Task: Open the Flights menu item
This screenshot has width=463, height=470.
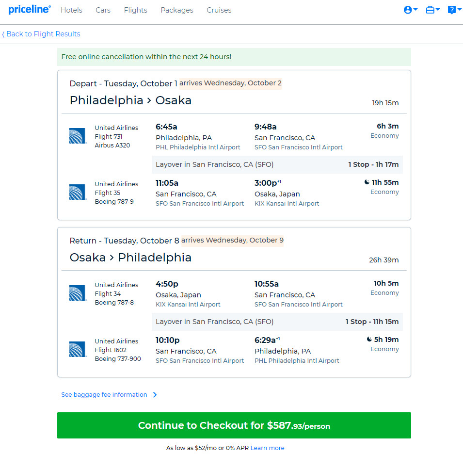Action: [x=135, y=10]
